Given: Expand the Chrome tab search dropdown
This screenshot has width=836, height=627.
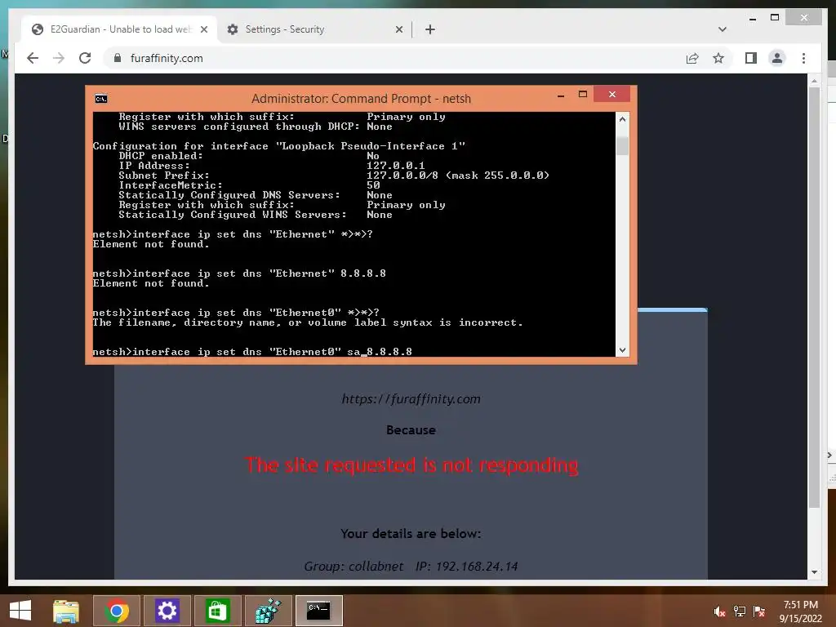Looking at the screenshot, I should [x=723, y=29].
